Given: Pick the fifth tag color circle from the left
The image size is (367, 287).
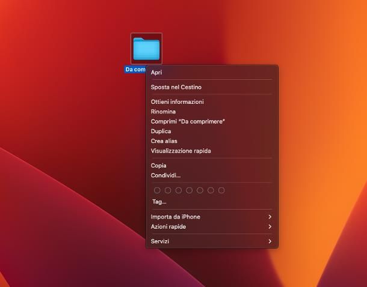Looking at the screenshot, I should coord(200,190).
